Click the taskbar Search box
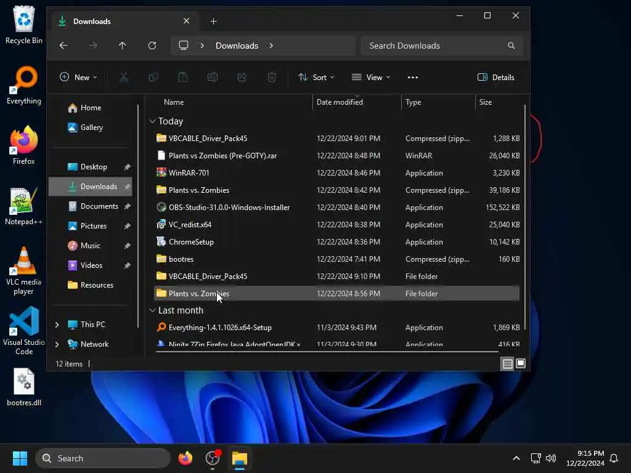Image resolution: width=631 pixels, height=473 pixels. click(x=103, y=458)
